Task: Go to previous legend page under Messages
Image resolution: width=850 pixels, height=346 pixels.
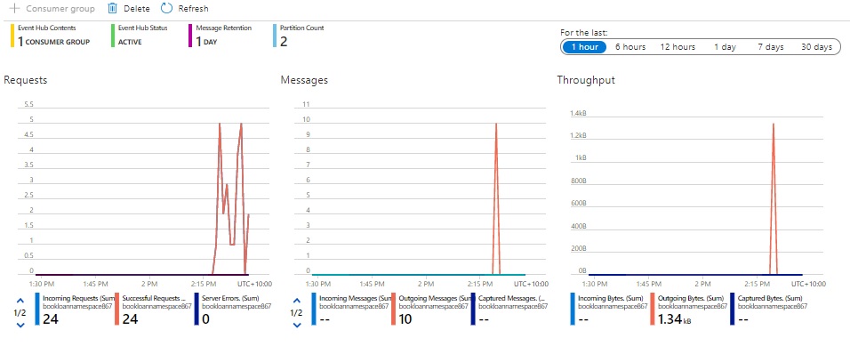Action: 297,300
